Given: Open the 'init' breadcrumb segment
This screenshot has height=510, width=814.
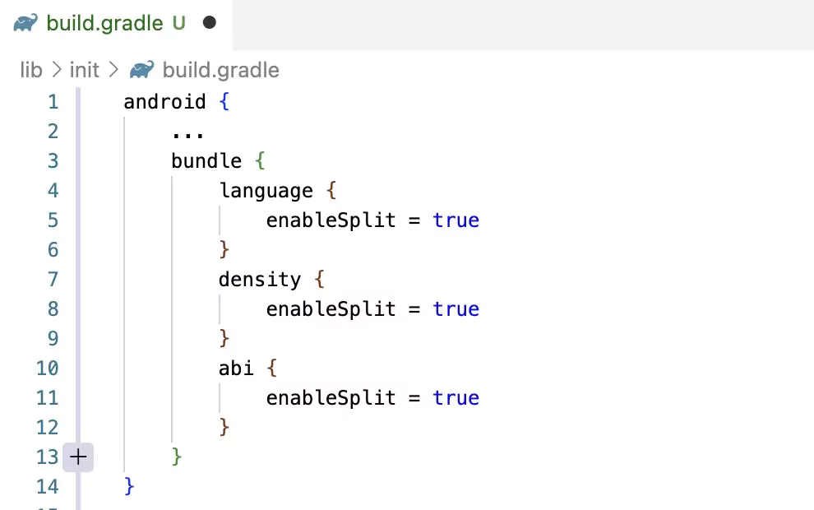Looking at the screenshot, I should tap(84, 70).
